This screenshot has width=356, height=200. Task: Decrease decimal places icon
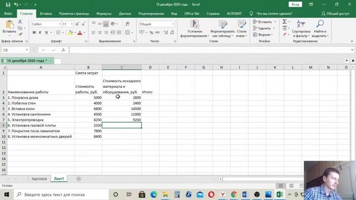pyautogui.click(x=172, y=33)
